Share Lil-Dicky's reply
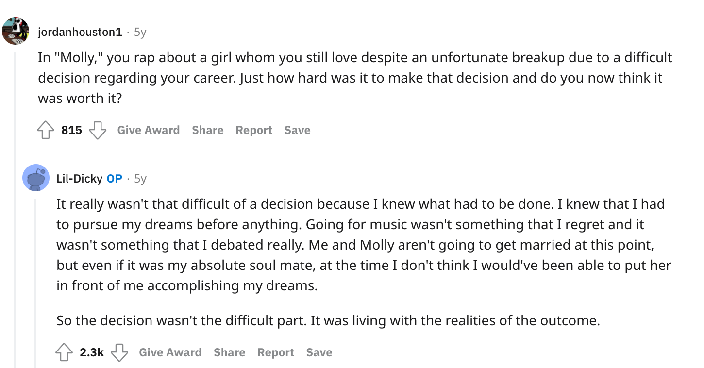Image resolution: width=704 pixels, height=368 pixels. tap(229, 352)
